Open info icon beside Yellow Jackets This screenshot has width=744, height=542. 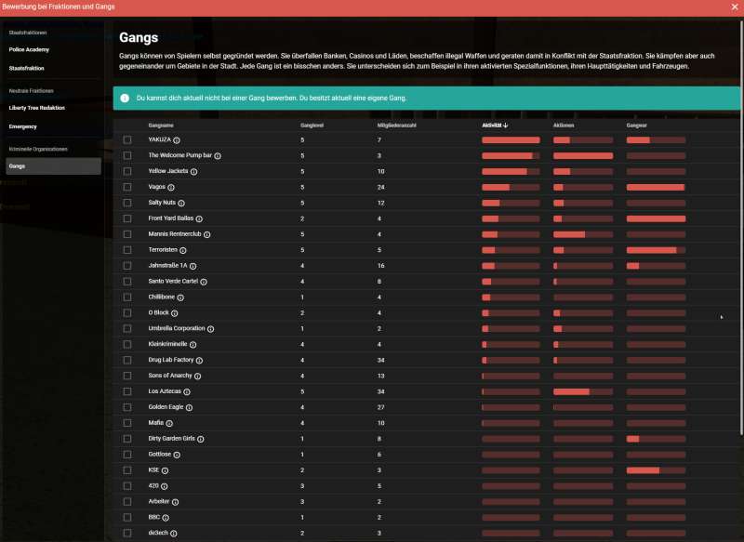193,172
